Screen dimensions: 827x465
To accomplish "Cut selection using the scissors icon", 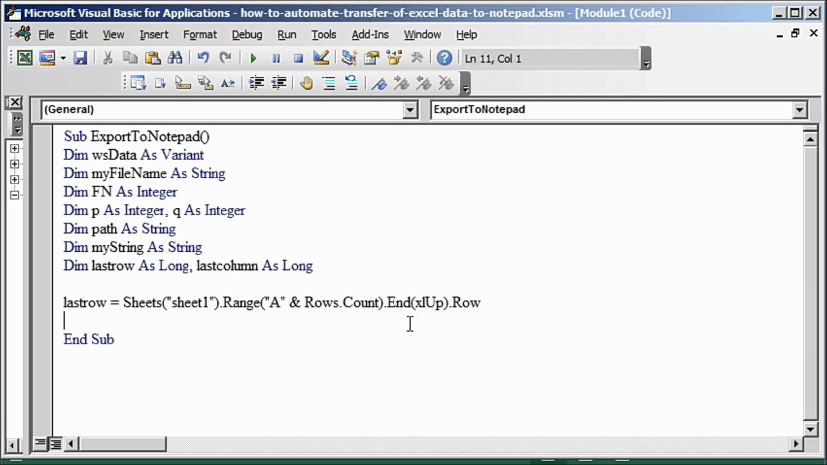I will tap(108, 58).
